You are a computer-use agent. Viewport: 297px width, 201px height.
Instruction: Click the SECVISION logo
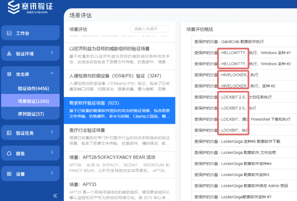[30, 7]
